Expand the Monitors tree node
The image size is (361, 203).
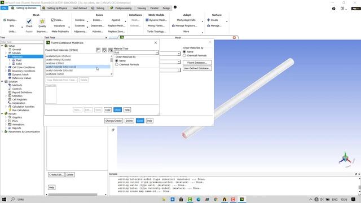6,96
